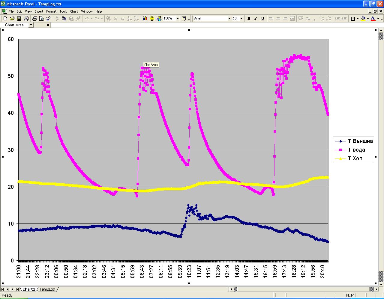The width and height of the screenshot is (384, 299).
Task: Expand the Chart Area name box dropdown
Action: 31,25
